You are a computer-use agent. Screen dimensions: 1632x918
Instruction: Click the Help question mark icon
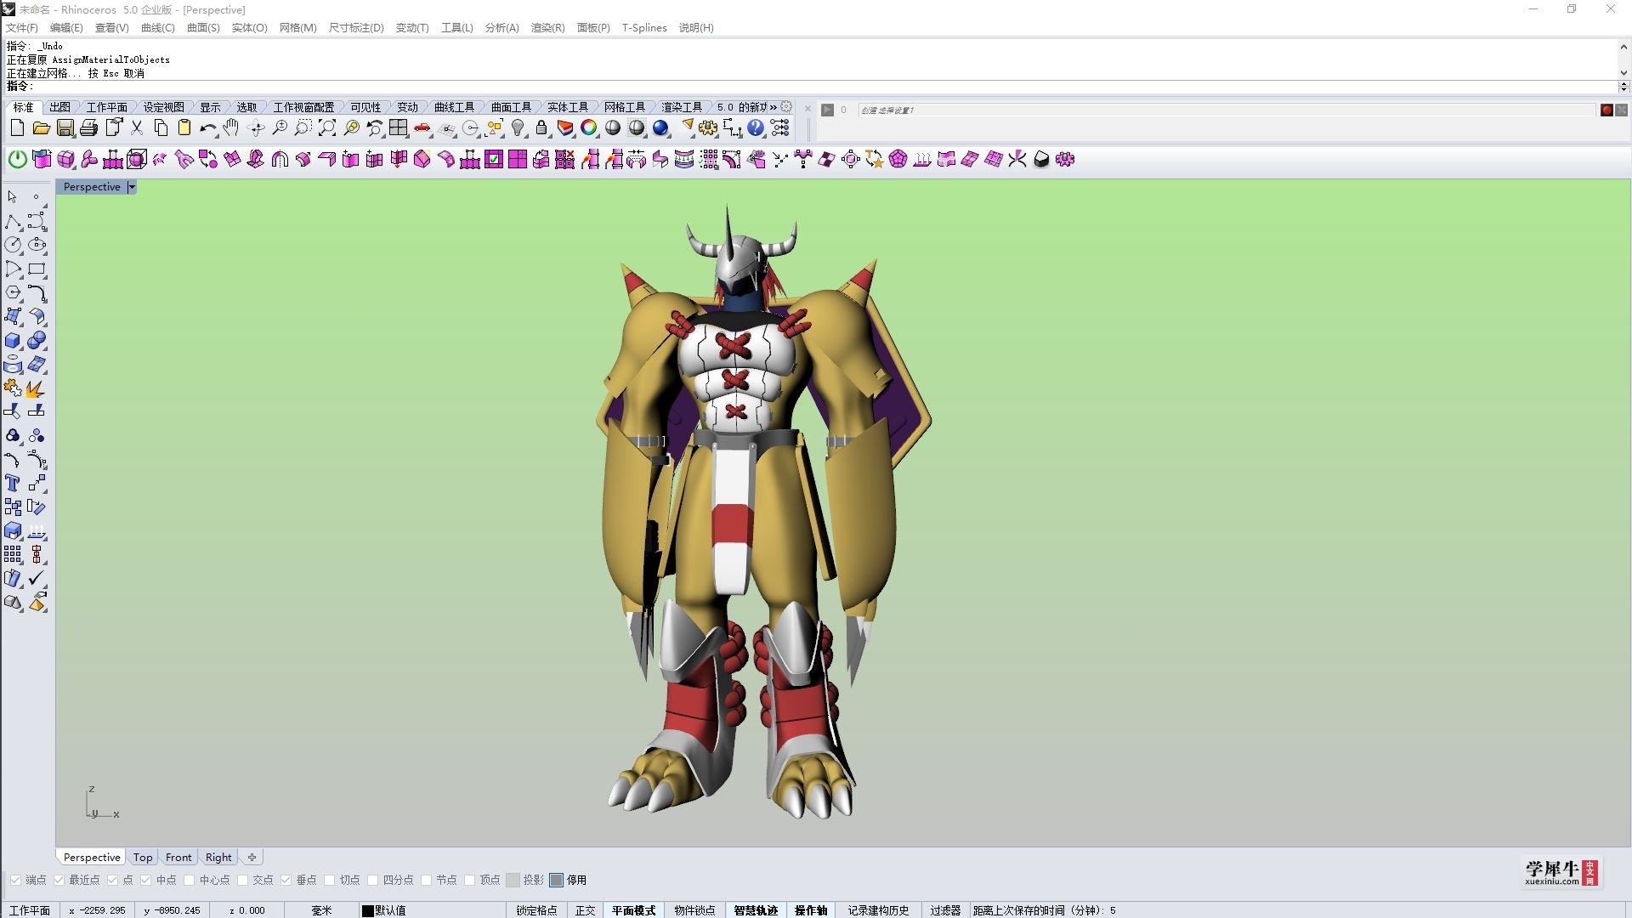[x=756, y=128]
